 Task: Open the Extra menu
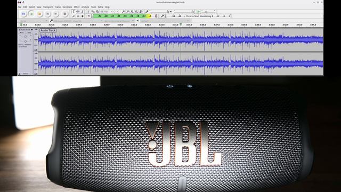[100, 7]
